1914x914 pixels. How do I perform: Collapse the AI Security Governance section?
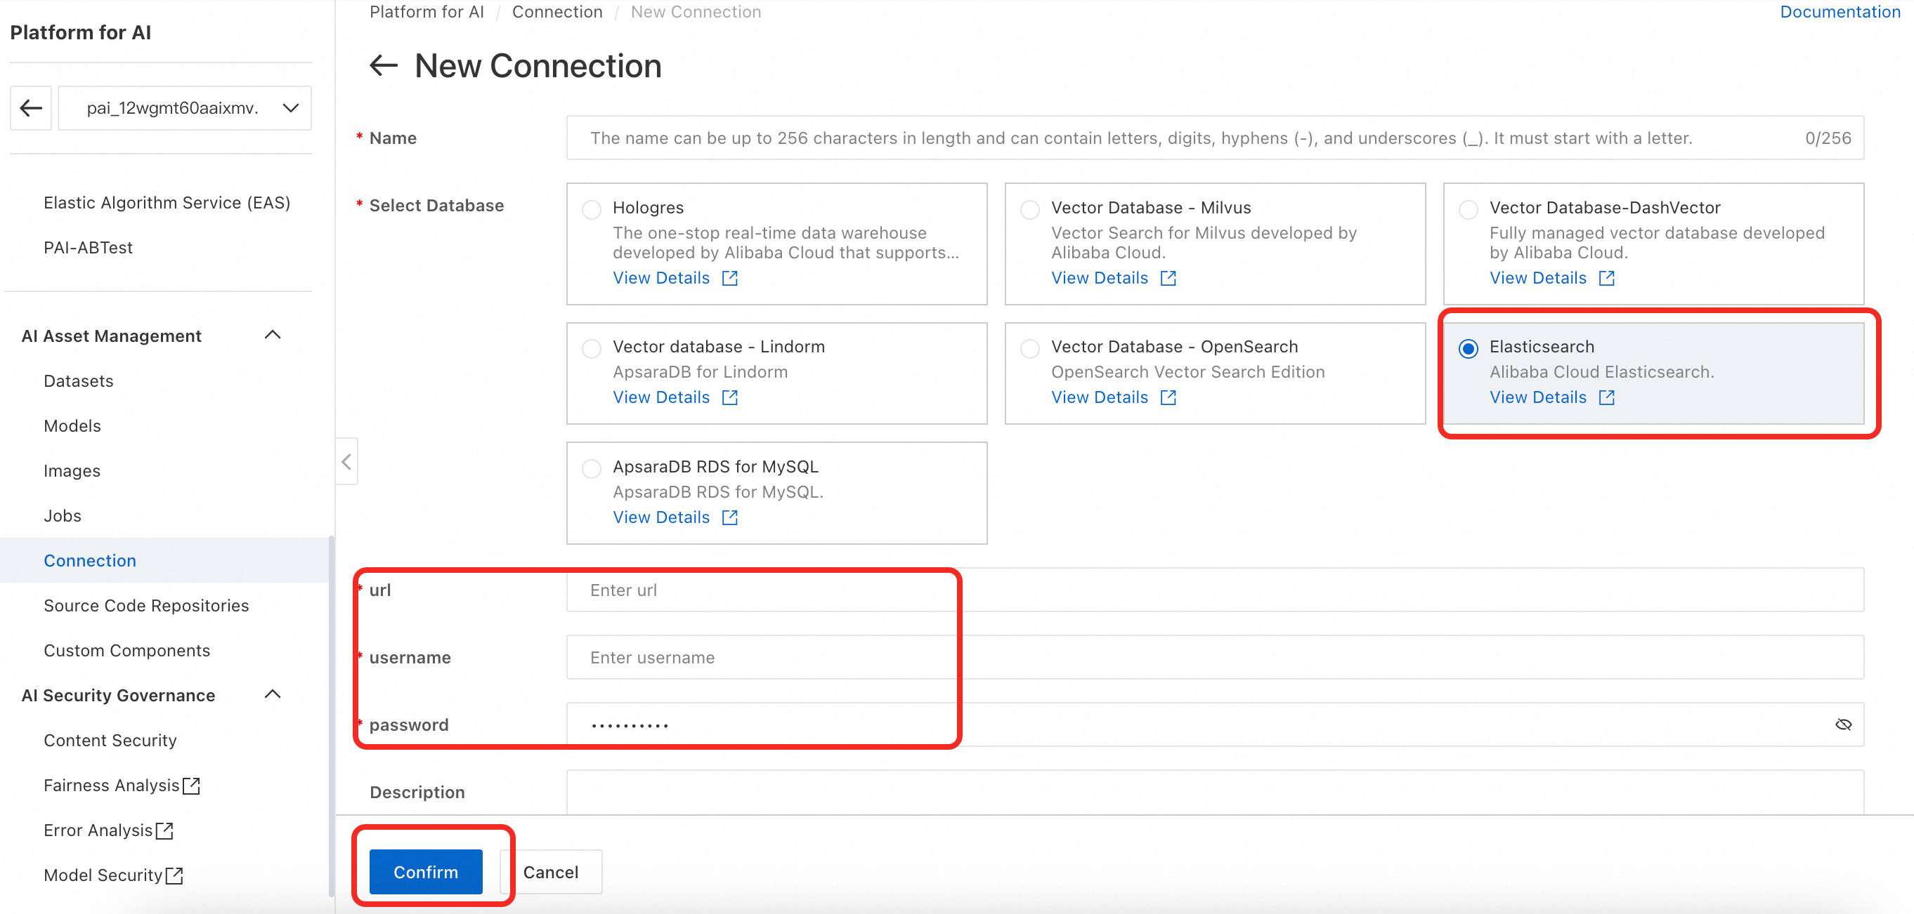click(273, 694)
